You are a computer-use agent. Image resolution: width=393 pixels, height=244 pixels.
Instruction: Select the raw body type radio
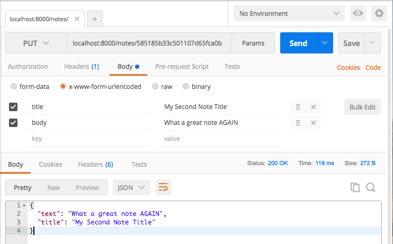coord(155,86)
